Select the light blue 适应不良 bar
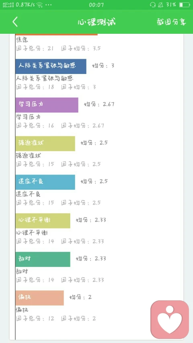Screen dimensions: 193x343 45,182
